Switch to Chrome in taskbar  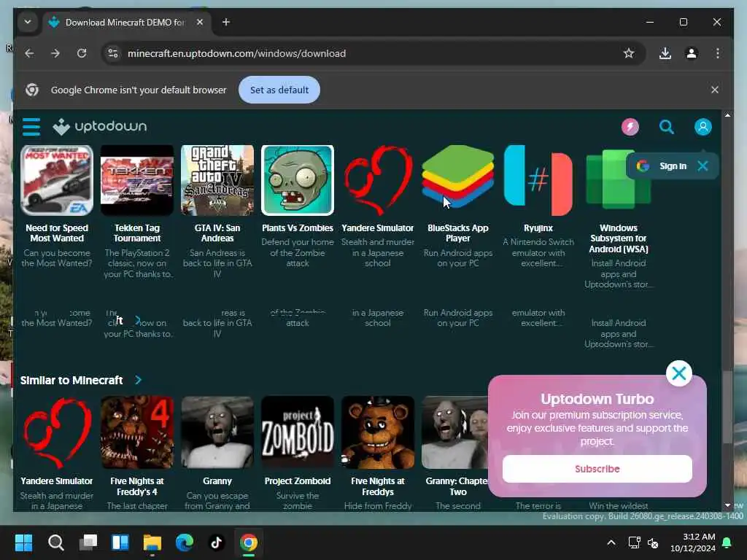[x=249, y=542]
